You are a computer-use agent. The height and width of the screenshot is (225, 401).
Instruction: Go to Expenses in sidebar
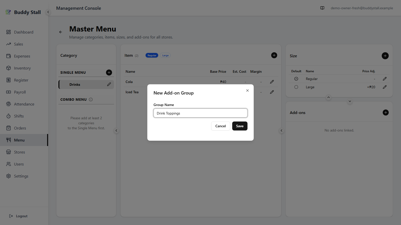pyautogui.click(x=24, y=56)
